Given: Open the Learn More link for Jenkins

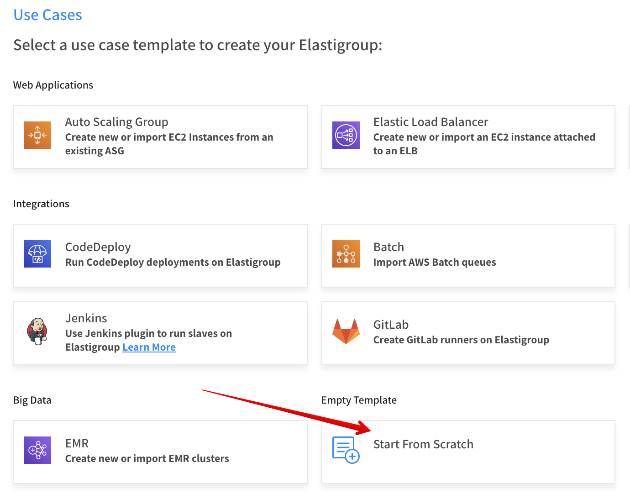Looking at the screenshot, I should coord(149,347).
